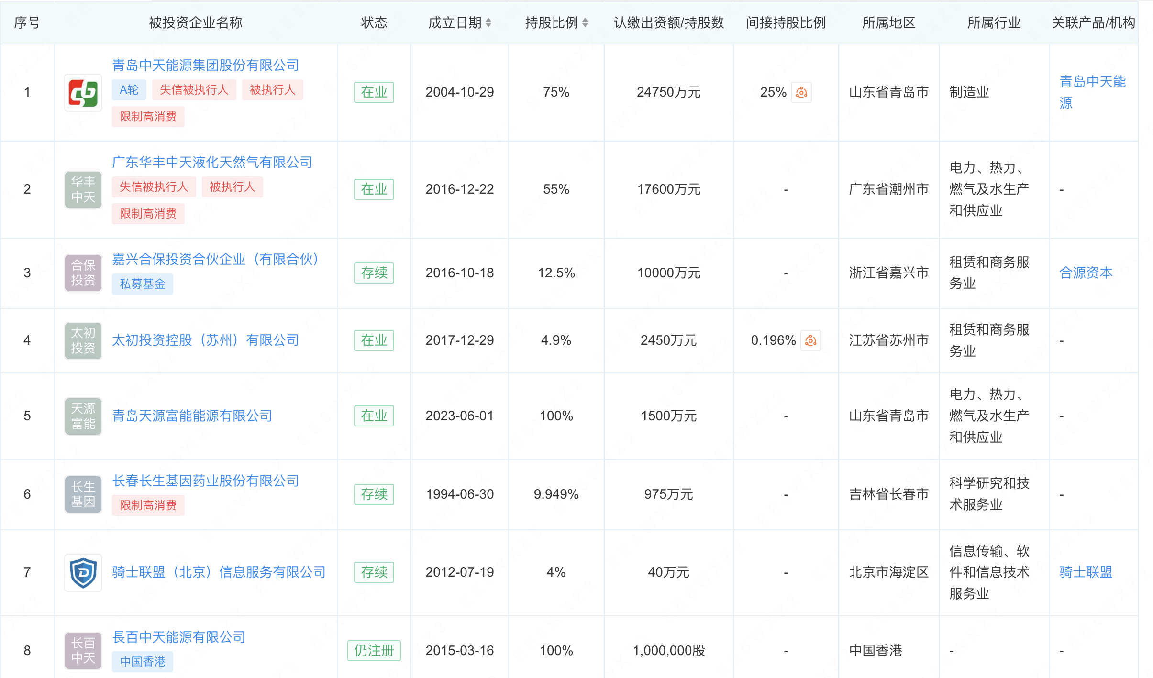This screenshot has height=678, width=1153.
Task: Click 失信被执行人 tag for 广东华丰中天
Action: [x=154, y=187]
